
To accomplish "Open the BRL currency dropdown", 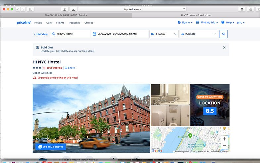I will tap(241, 23).
